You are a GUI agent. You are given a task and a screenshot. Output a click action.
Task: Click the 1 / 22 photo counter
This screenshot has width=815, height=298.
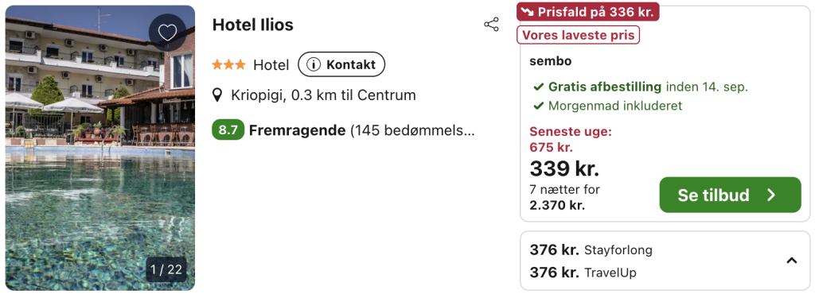pyautogui.click(x=166, y=269)
